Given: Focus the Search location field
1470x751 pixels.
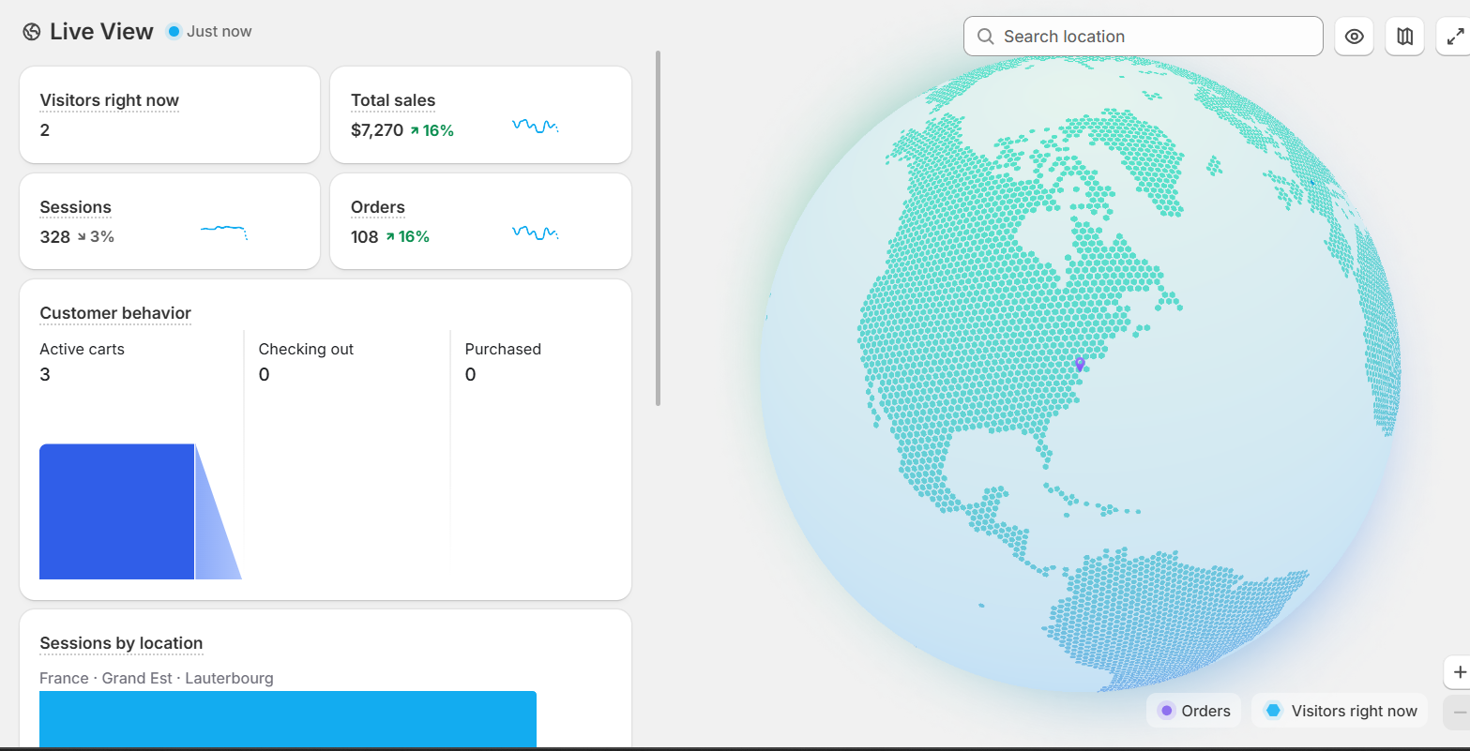Looking at the screenshot, I should point(1143,37).
